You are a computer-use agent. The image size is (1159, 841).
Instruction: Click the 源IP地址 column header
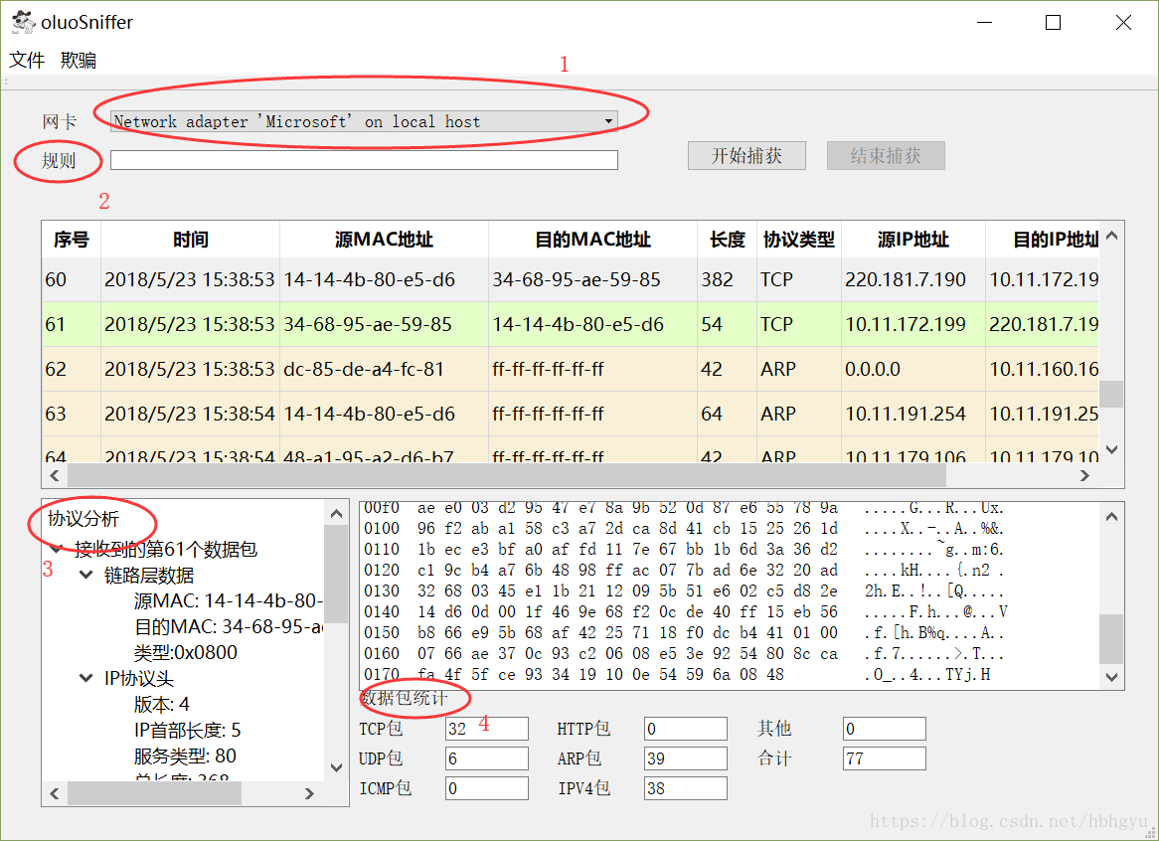coord(912,240)
